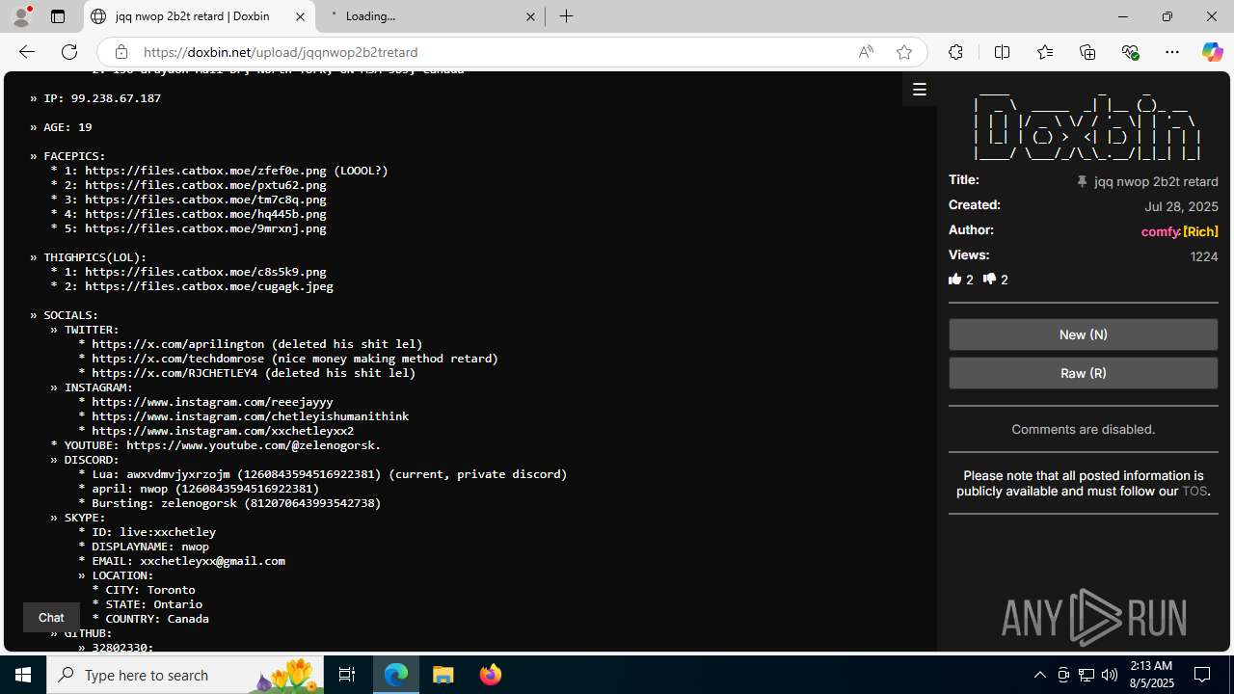Open the Copilot sidebar
1234x694 pixels.
(1212, 52)
